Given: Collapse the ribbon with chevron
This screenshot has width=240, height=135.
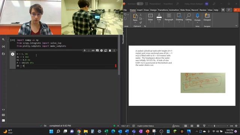Looking at the screenshot, I should [x=236, y=25].
